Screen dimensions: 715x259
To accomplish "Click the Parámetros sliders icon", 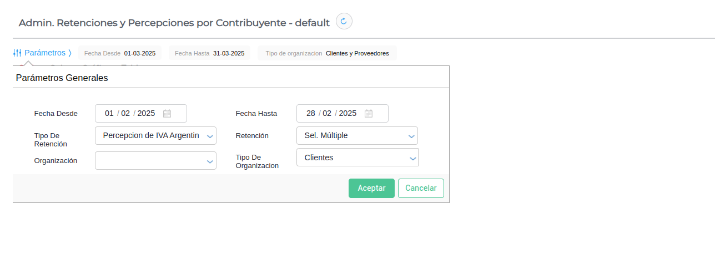I will 17,53.
